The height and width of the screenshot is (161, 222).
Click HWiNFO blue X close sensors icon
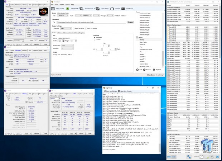coord(217,157)
